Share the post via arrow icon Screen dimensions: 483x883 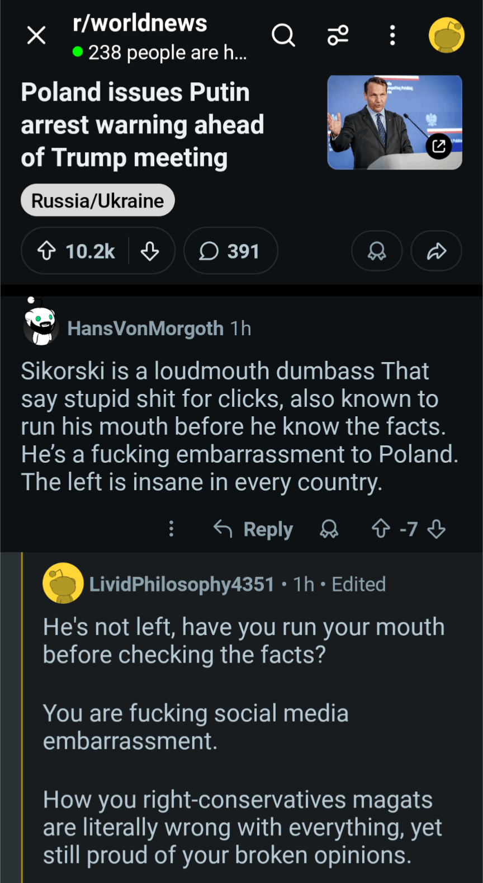pos(436,251)
